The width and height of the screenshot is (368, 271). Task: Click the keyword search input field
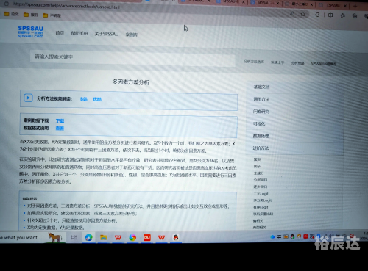coord(132,59)
